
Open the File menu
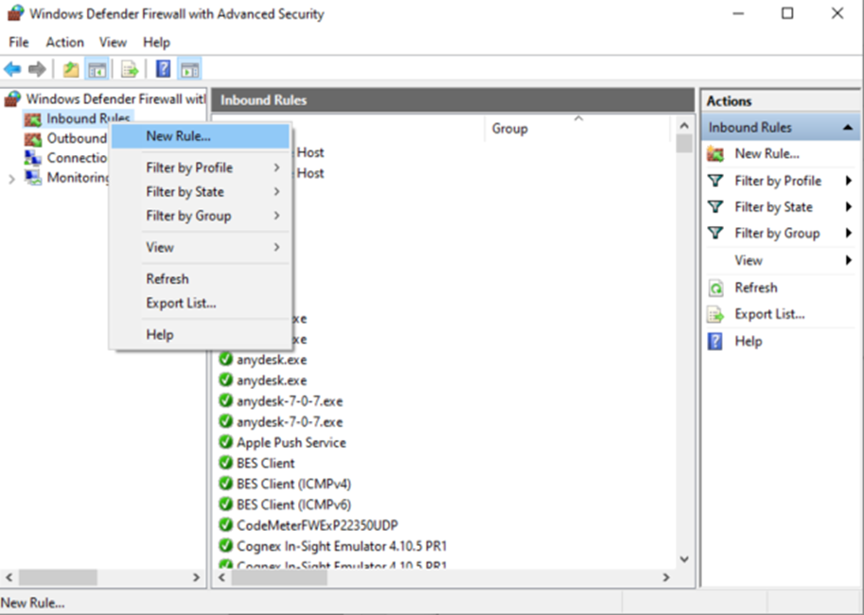click(x=19, y=43)
